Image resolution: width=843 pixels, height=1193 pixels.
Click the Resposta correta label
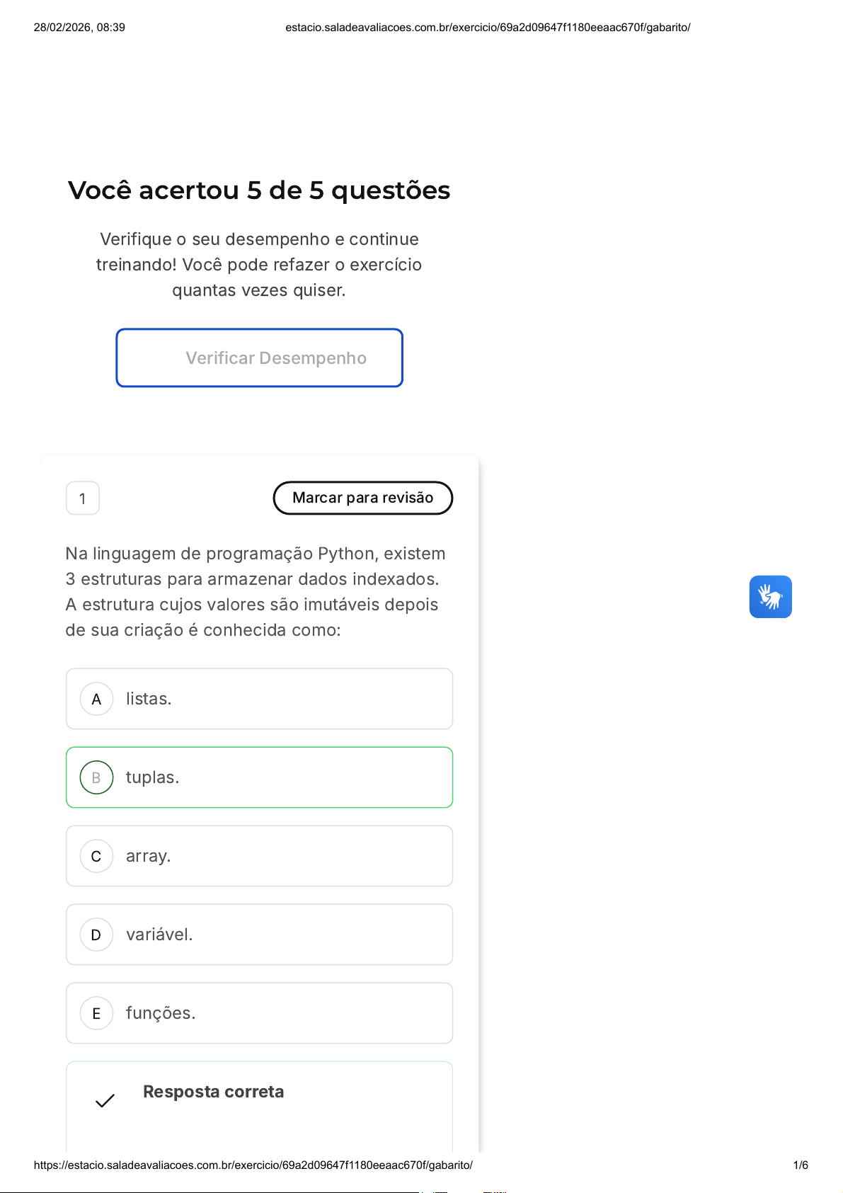(213, 1092)
